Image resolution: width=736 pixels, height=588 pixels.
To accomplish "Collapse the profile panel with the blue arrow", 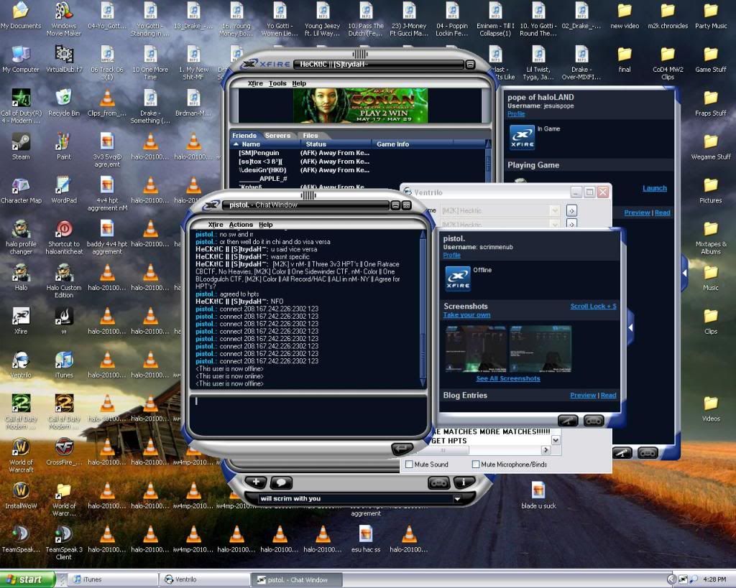I will (630, 327).
